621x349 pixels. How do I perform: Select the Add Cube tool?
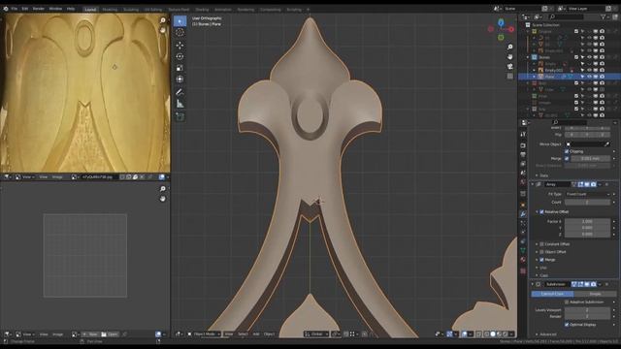(180, 116)
